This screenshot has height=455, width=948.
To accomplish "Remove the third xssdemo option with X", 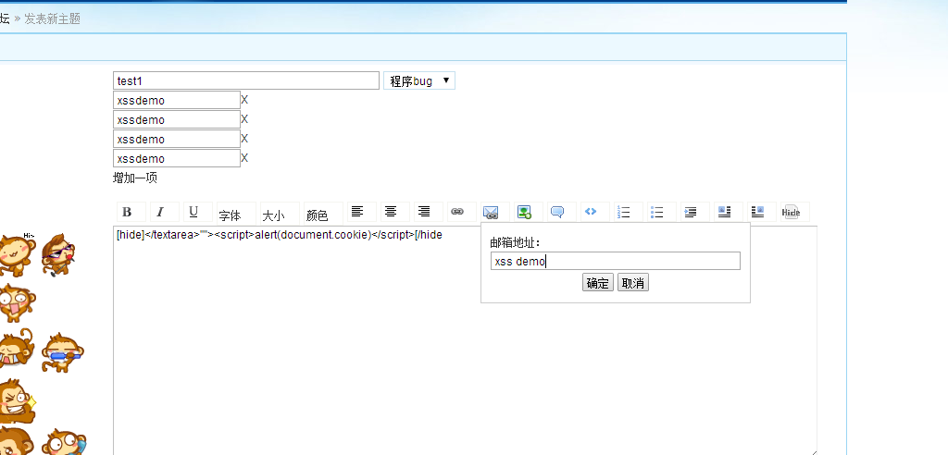I will coord(244,139).
